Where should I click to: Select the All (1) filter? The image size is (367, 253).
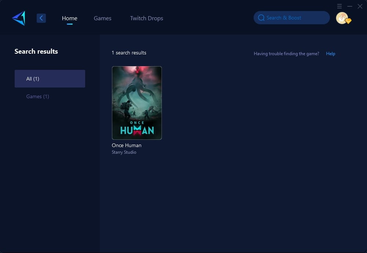click(50, 79)
